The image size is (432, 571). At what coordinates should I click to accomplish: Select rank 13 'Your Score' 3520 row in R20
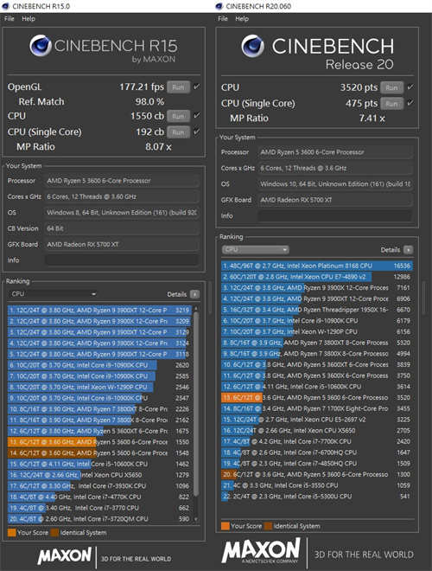(317, 398)
